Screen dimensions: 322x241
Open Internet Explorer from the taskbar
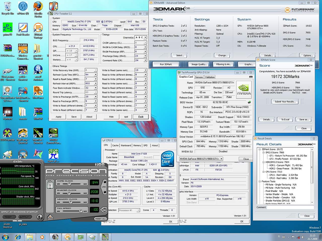click(x=18, y=237)
